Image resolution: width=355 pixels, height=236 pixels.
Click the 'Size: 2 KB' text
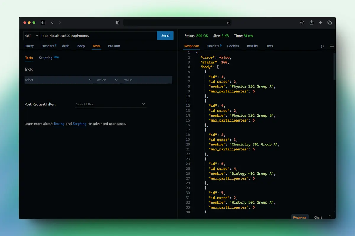point(221,36)
